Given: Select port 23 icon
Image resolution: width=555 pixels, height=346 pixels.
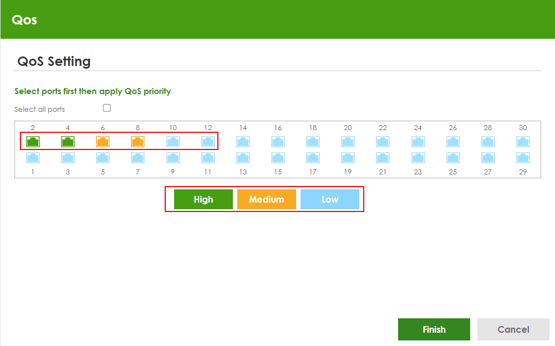Looking at the screenshot, I should 417,158.
